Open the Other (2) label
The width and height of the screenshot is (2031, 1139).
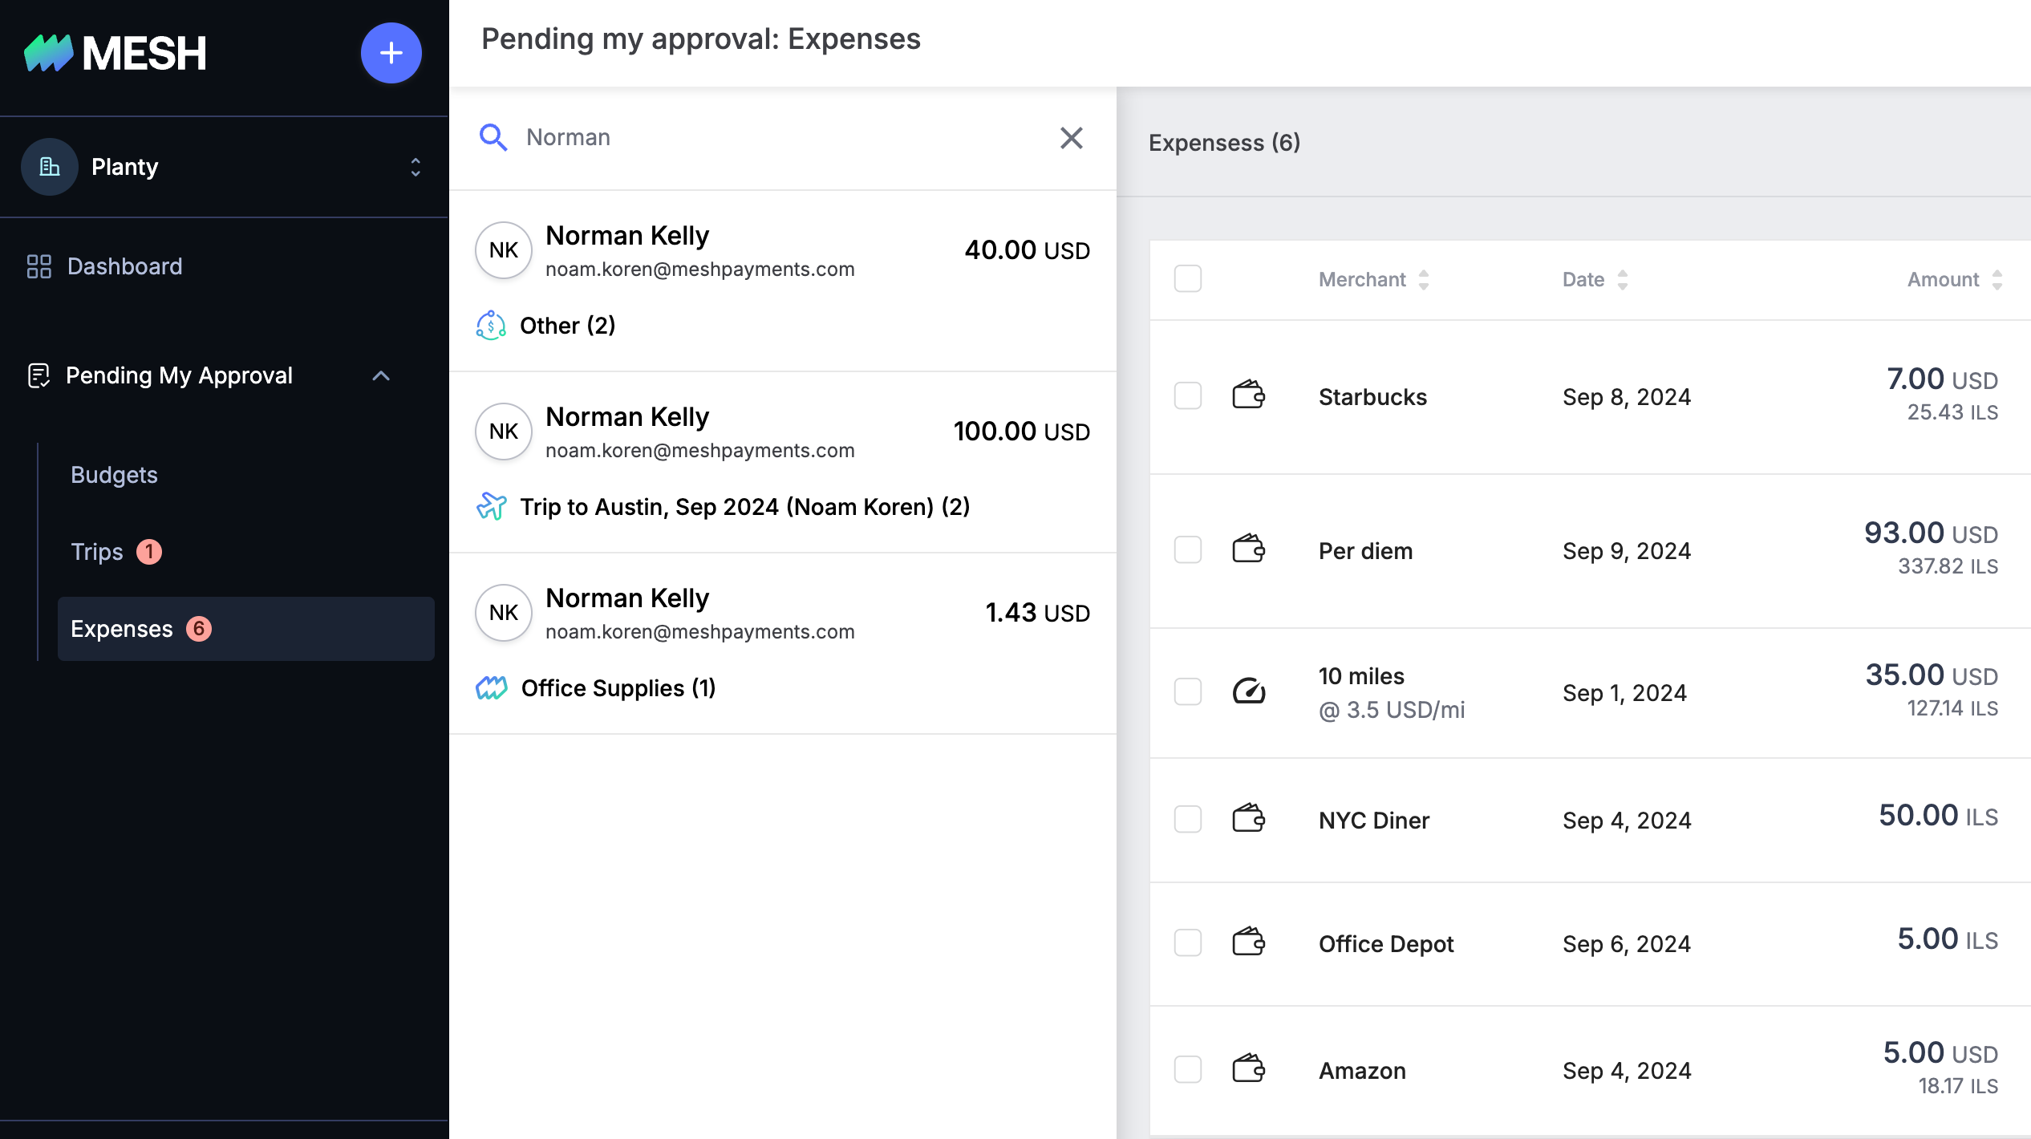tap(568, 326)
